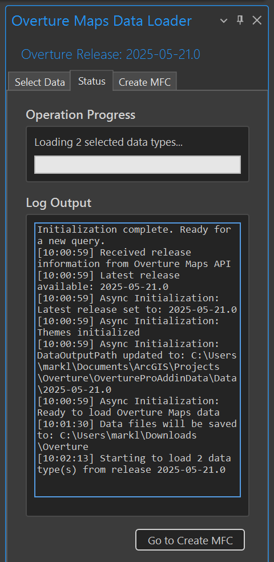Click the operation progress bar
The height and width of the screenshot is (562, 274).
point(138,165)
